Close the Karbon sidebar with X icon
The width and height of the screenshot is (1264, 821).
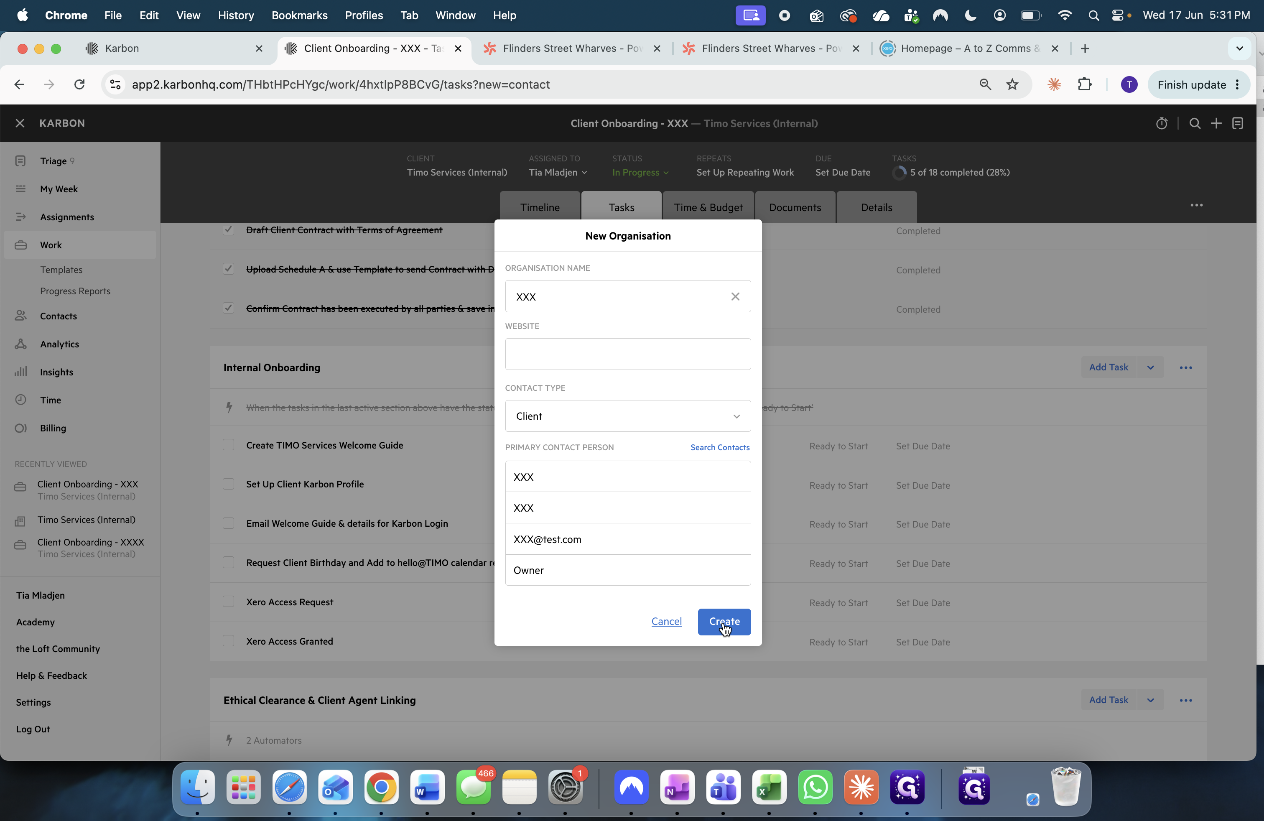coord(20,123)
